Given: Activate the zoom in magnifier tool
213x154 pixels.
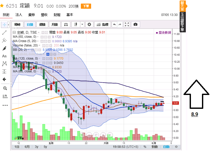Looking at the screenshot, I should click(x=5, y=88).
